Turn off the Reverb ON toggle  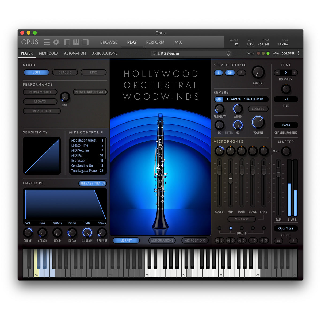pos(219,99)
